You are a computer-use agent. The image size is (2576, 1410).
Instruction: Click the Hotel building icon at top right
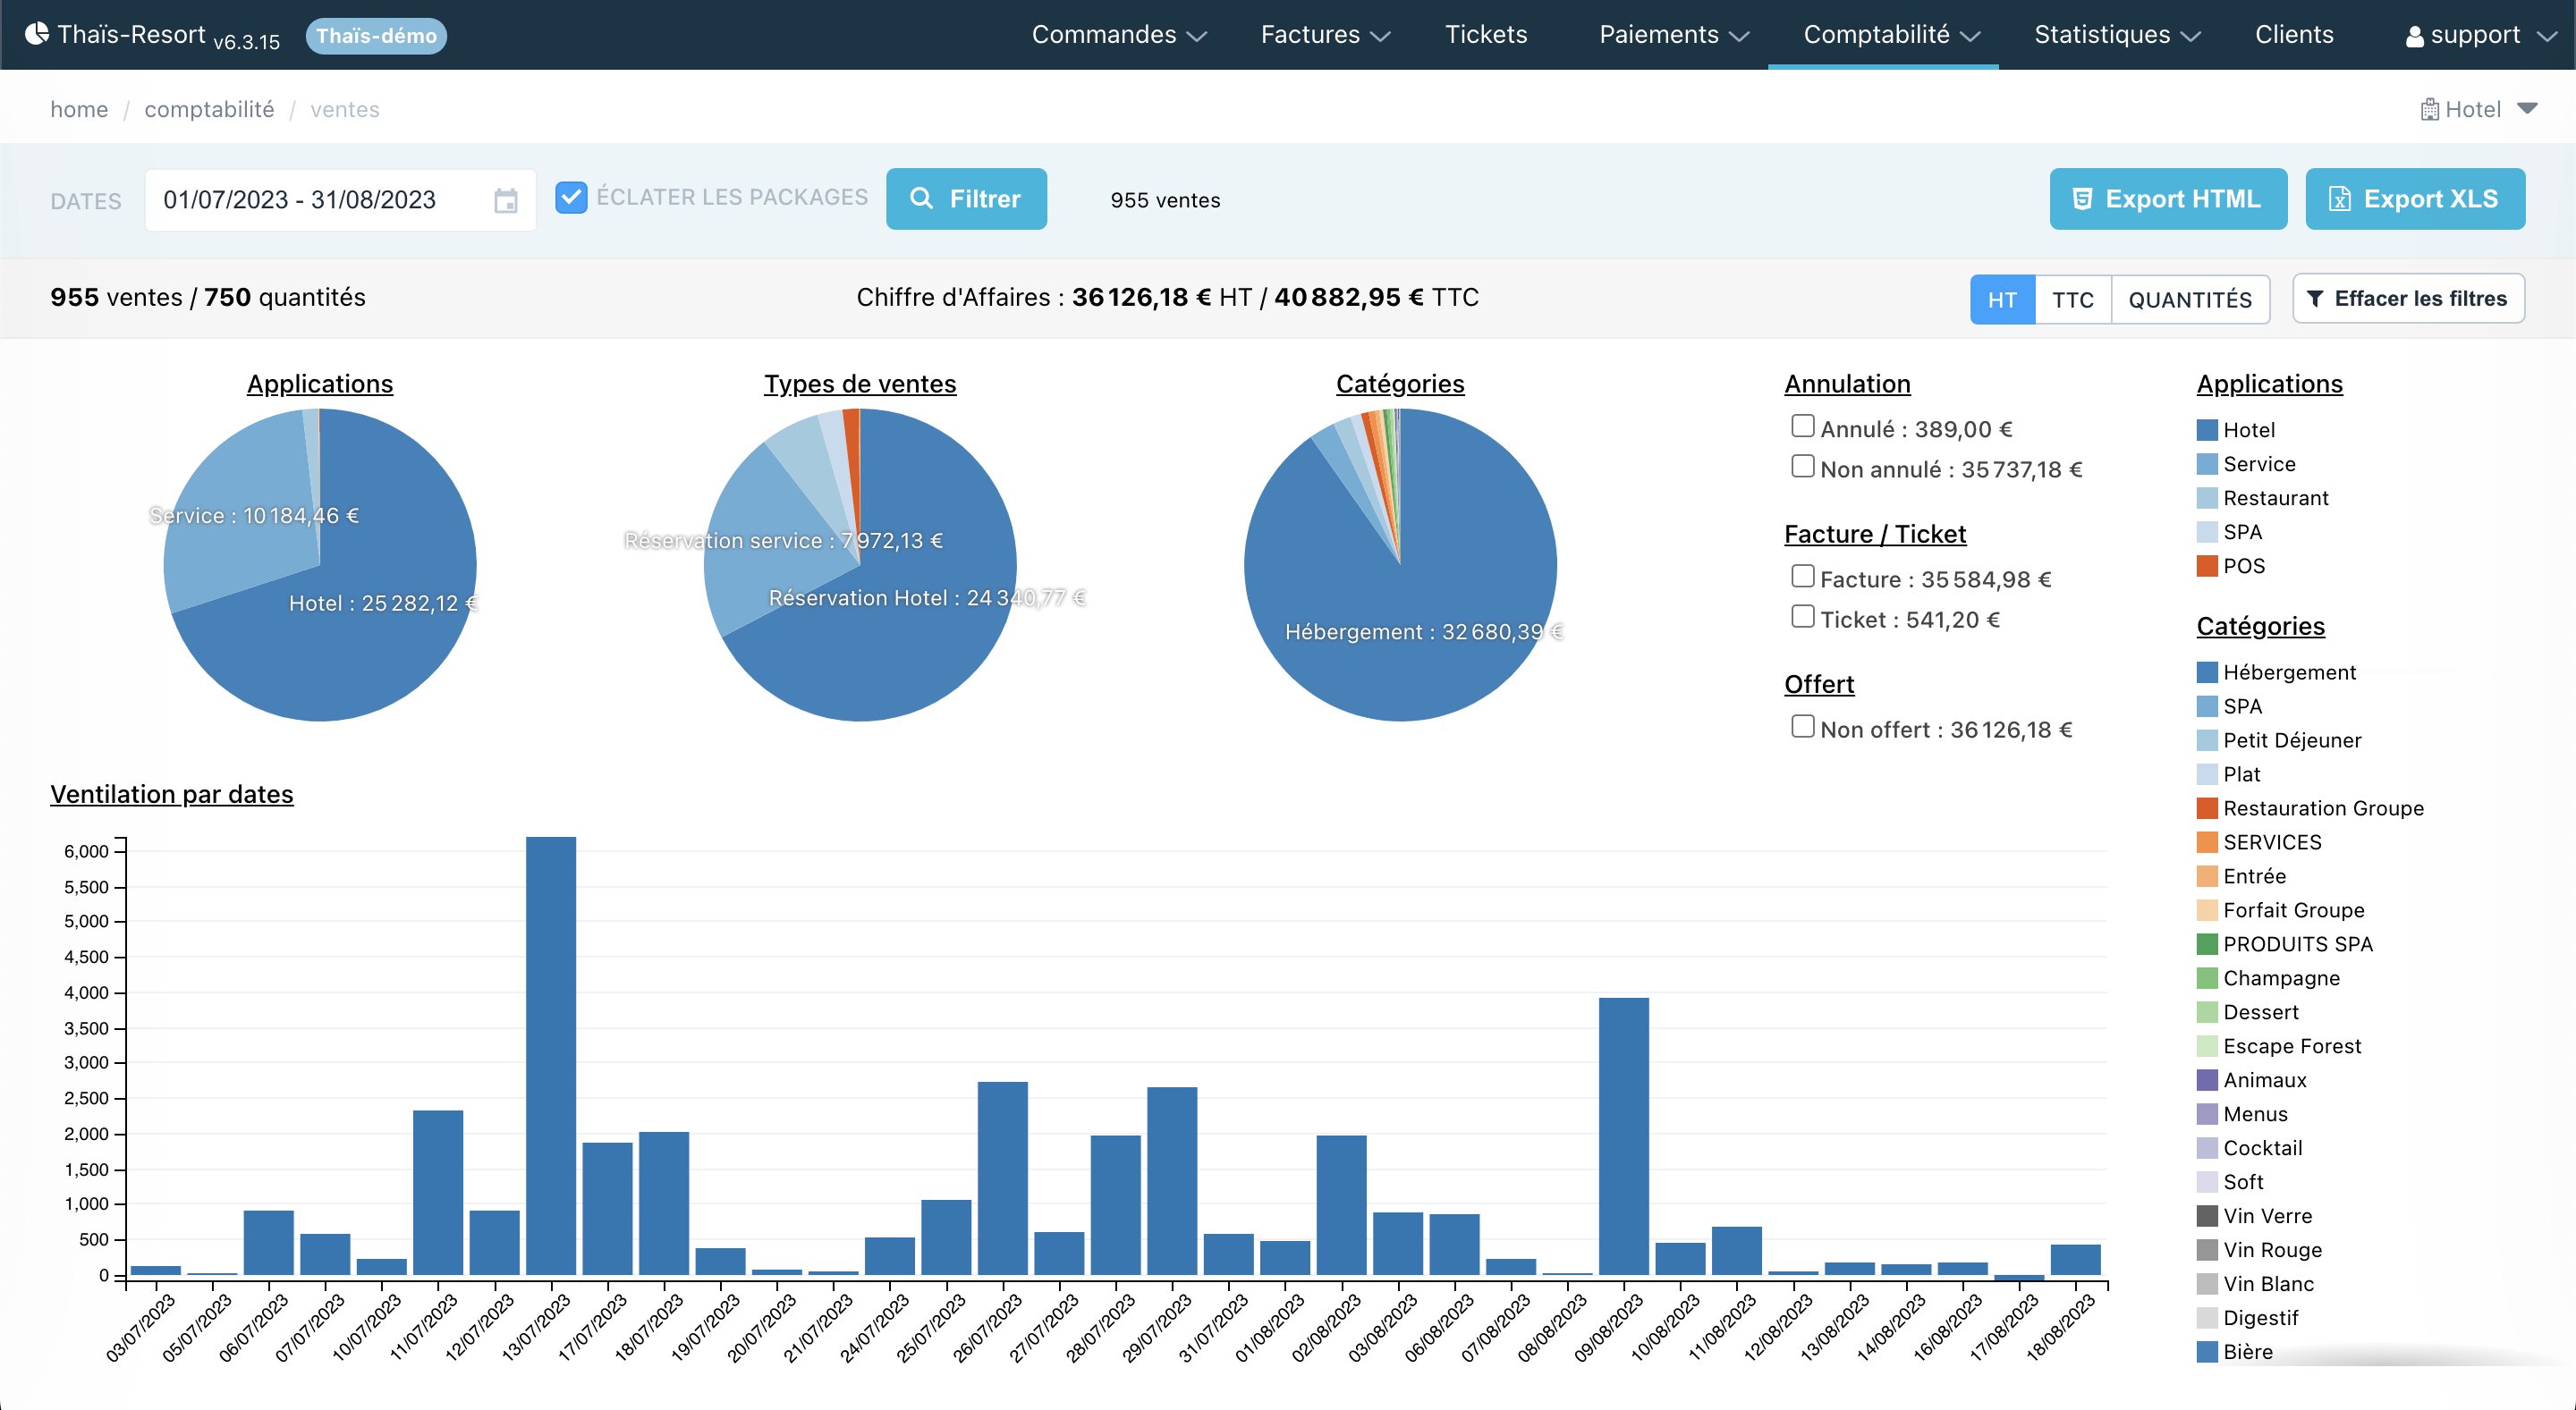pos(2429,110)
